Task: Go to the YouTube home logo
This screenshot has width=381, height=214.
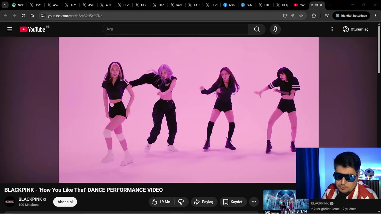Action: click(x=32, y=29)
